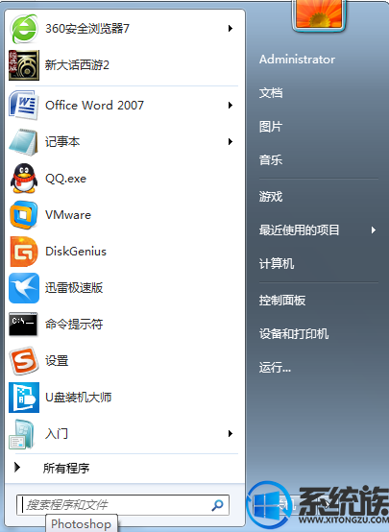Click the Sogou 设置 text label
This screenshot has width=389, height=532.
[x=57, y=361]
